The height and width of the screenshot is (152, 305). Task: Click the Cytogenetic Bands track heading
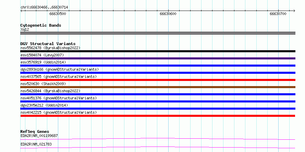[x=41, y=25]
